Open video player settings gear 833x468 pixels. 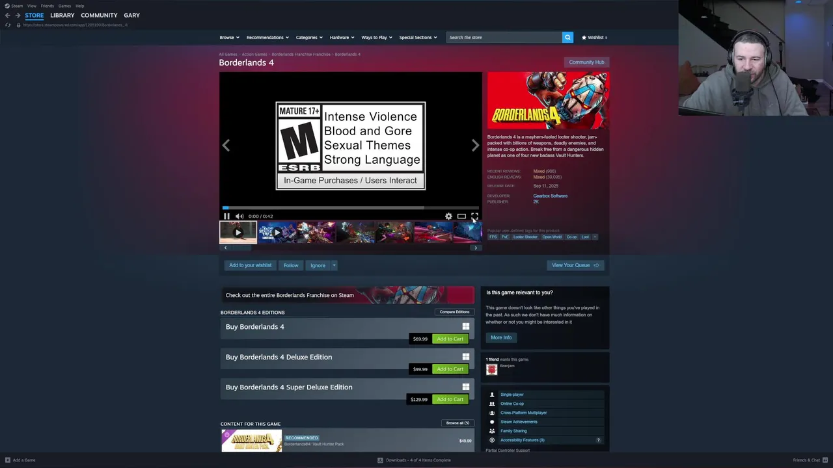448,216
